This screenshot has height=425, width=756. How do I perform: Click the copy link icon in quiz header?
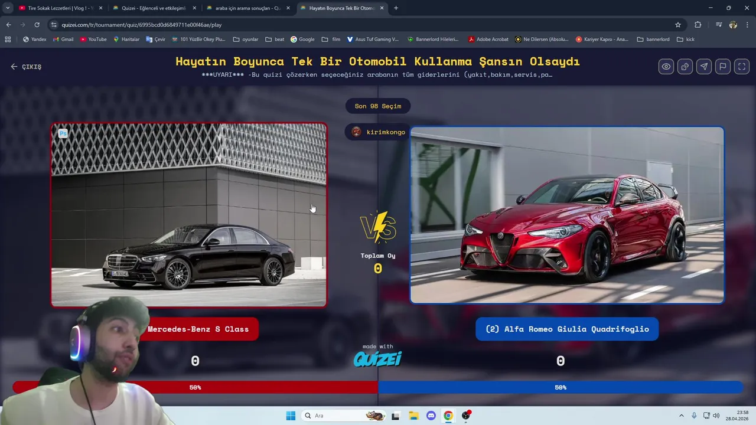[685, 67]
